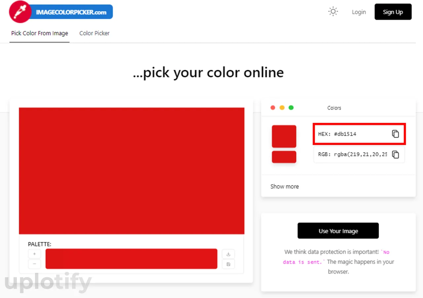Switch to the Color Picker tab
The width and height of the screenshot is (423, 298).
(x=95, y=33)
